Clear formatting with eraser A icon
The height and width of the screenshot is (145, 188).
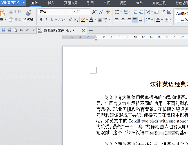(x=108, y=12)
